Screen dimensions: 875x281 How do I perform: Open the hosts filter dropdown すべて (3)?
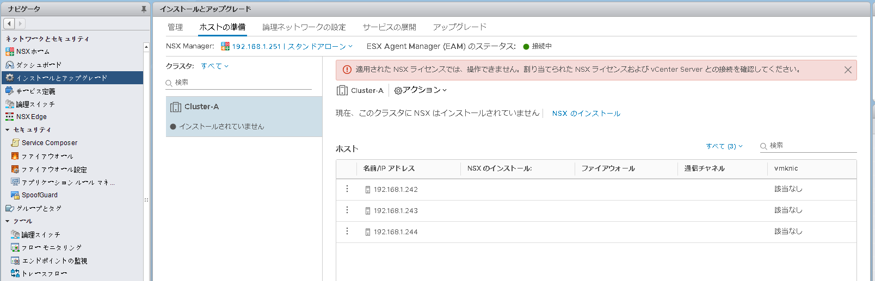[724, 146]
